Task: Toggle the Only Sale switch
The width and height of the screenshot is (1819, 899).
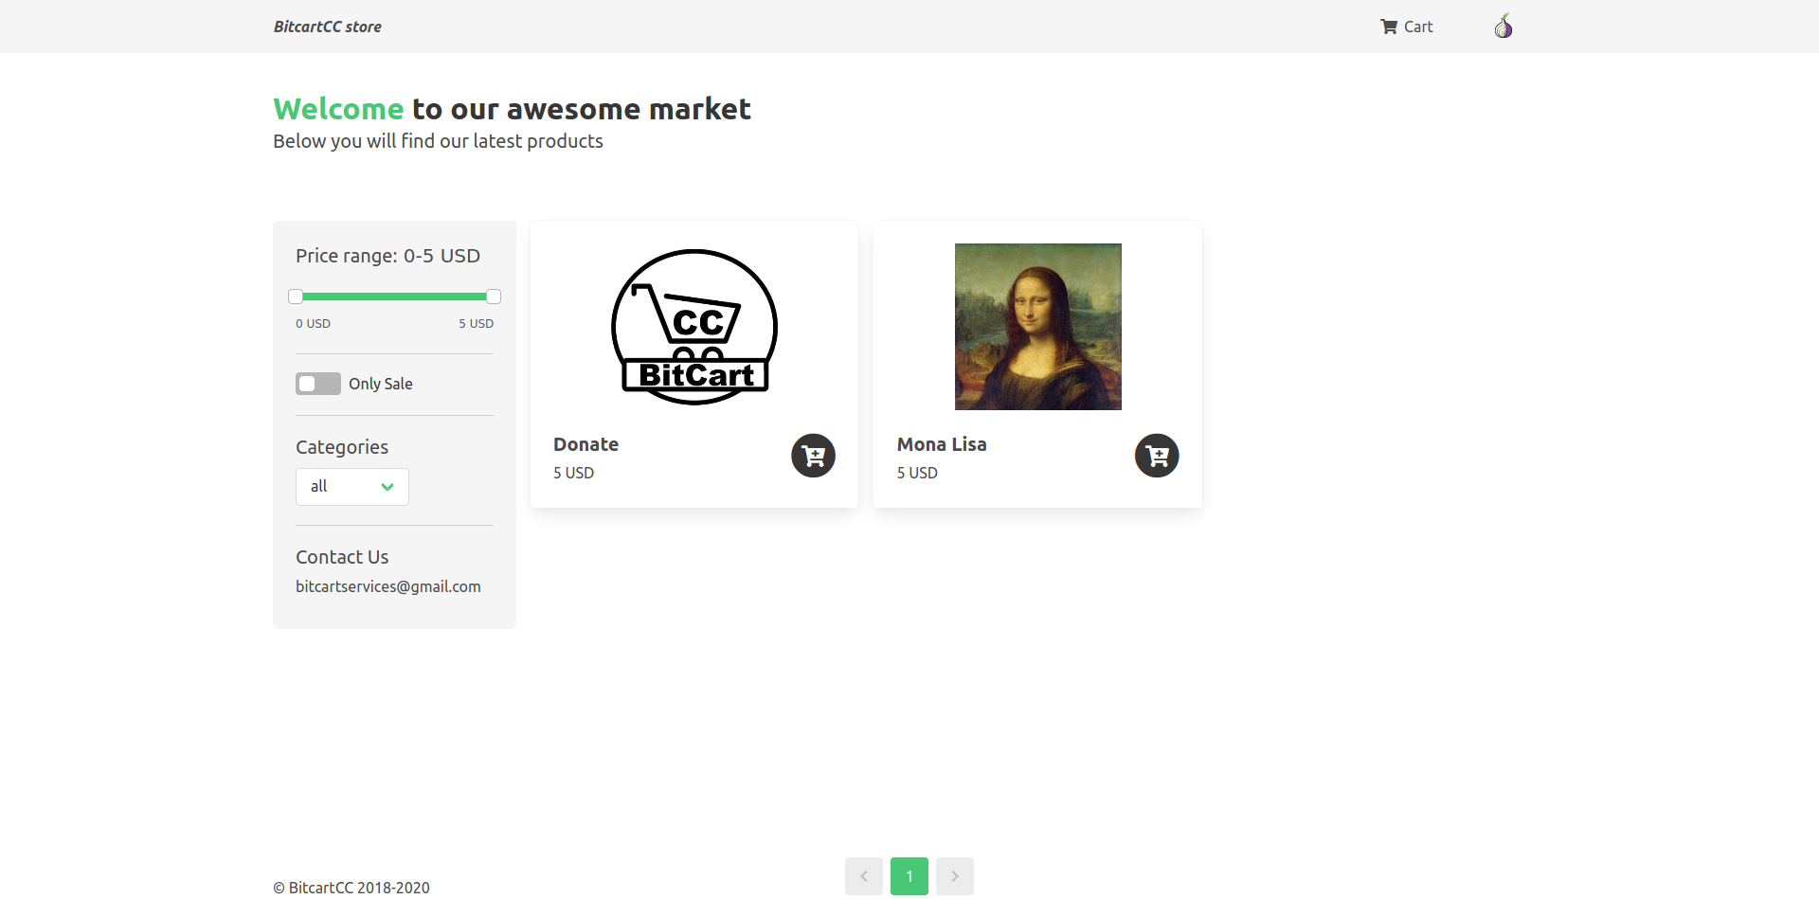Action: 318,384
